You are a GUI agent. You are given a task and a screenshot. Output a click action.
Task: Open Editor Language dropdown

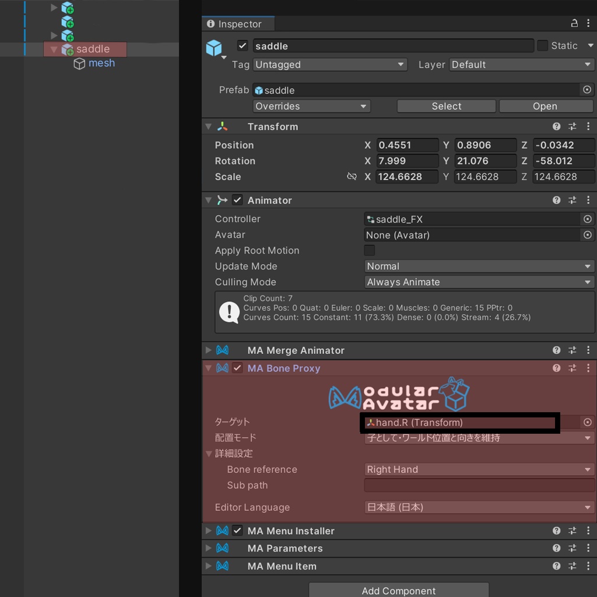tap(479, 507)
